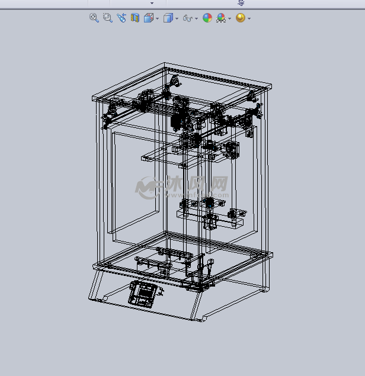The height and width of the screenshot is (376, 365).
Task: Open Edit Appearance color ball
Action: (207, 18)
